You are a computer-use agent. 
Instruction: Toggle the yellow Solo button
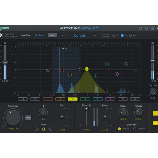155,123
